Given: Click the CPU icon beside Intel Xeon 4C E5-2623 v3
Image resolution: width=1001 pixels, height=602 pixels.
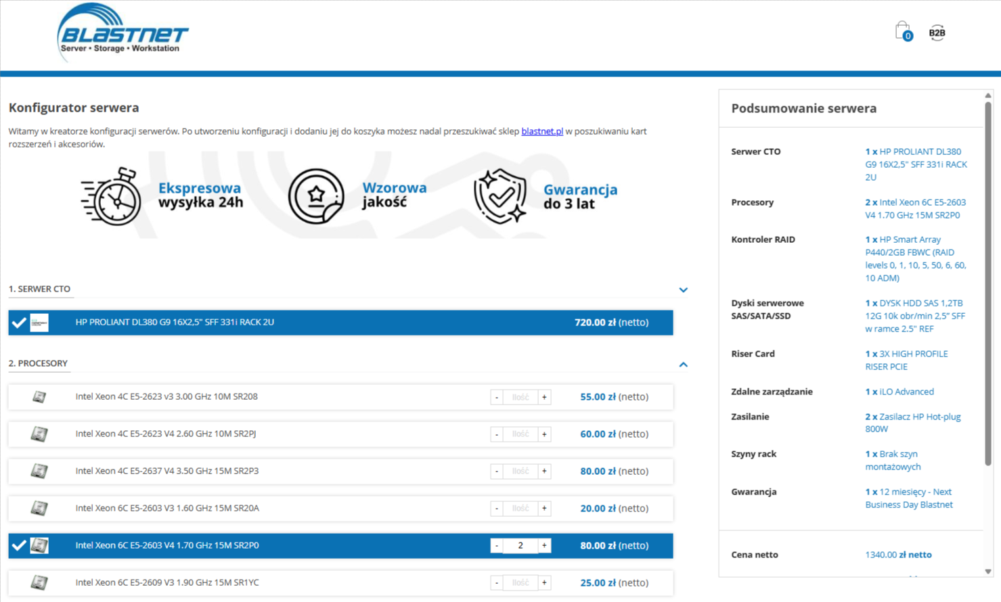Looking at the screenshot, I should (39, 397).
